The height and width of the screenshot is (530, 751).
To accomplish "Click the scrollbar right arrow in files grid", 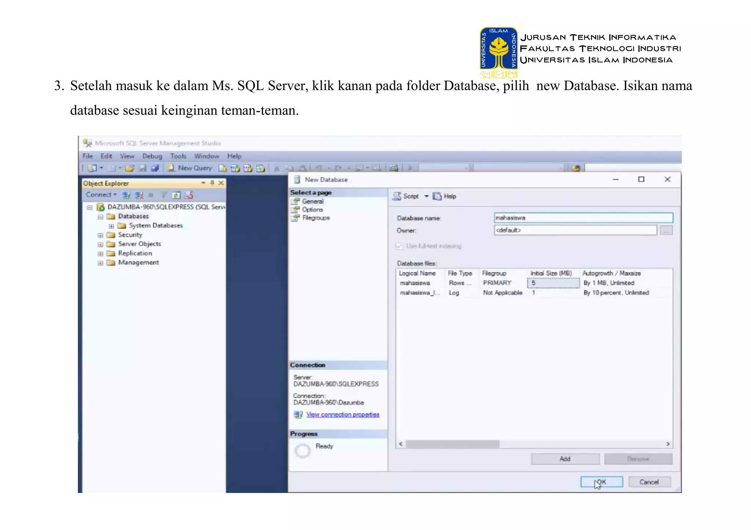I will [668, 444].
